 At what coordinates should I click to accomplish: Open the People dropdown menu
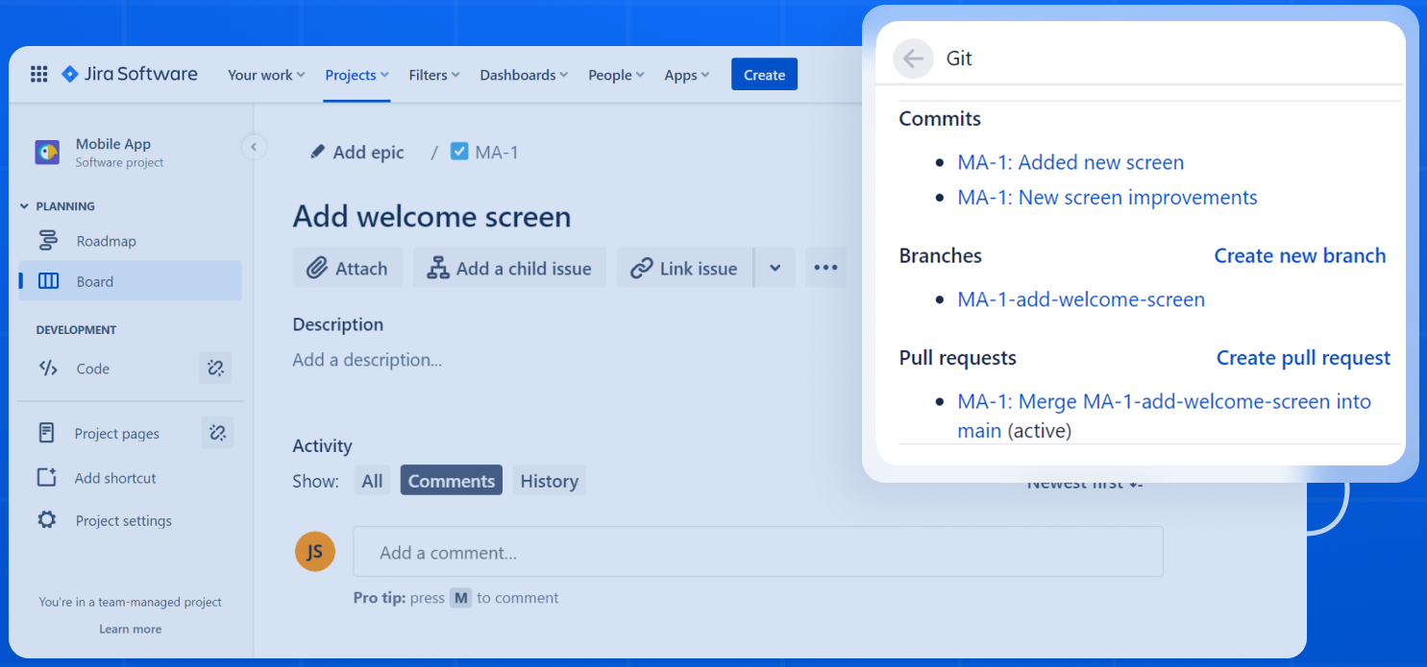(616, 75)
